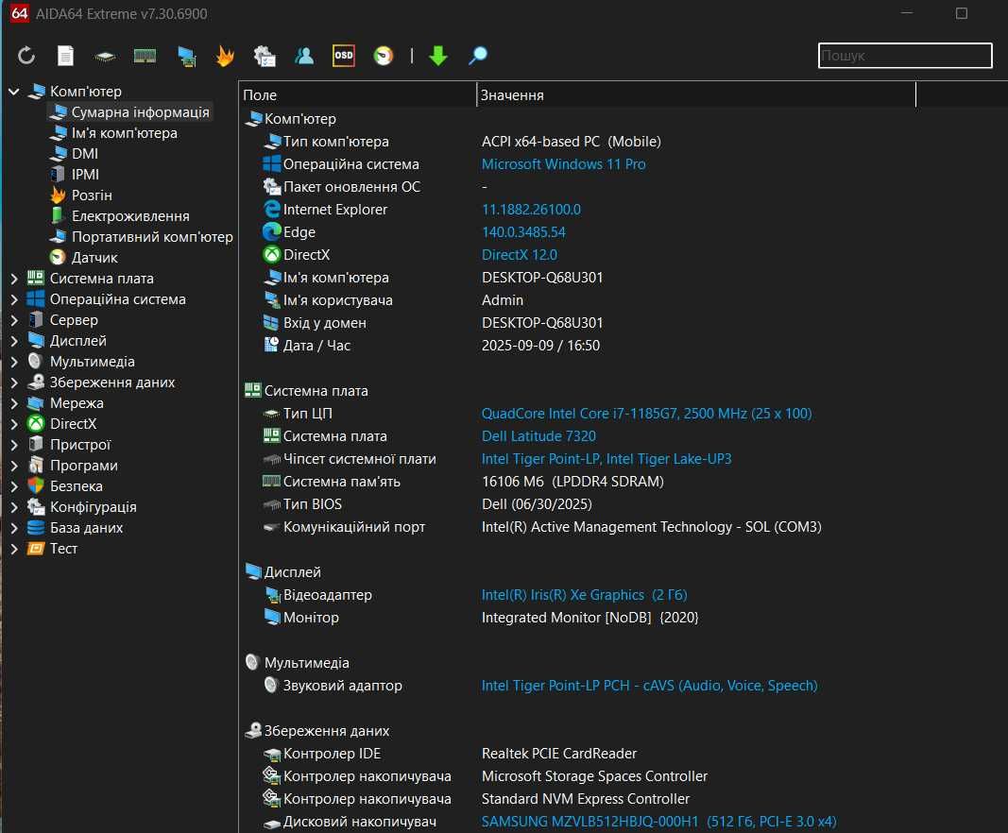
Task: Click the user profile toolbar icon
Action: tap(304, 56)
